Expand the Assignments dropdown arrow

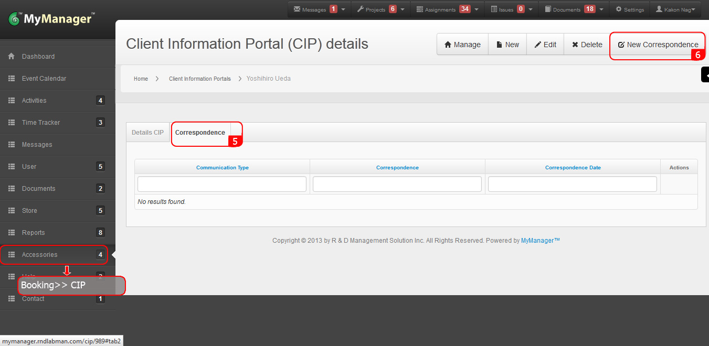point(478,9)
